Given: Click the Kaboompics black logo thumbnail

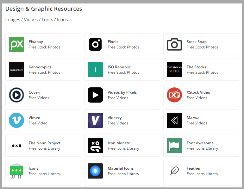Looking at the screenshot, I should (x=16, y=70).
